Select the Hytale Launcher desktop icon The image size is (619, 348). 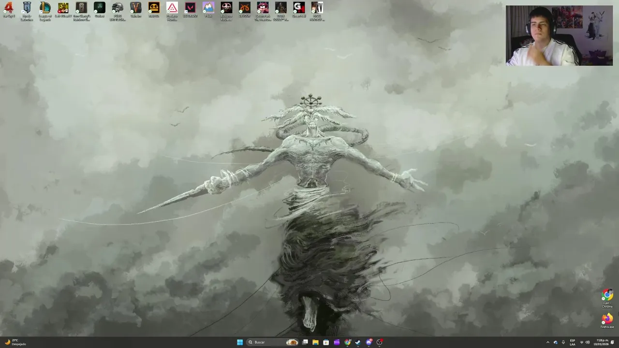pyautogui.click(x=27, y=11)
